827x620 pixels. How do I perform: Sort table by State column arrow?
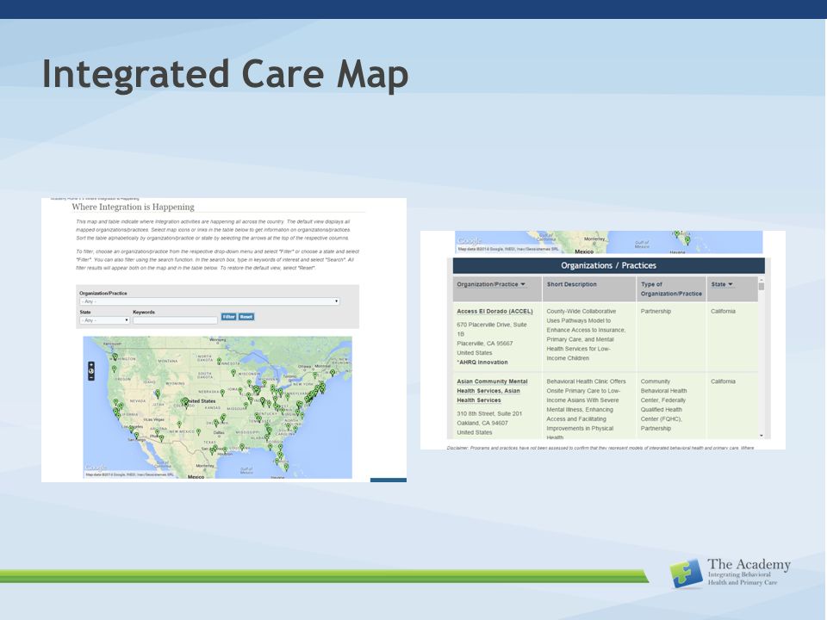pos(731,284)
